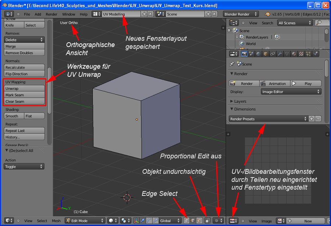Viewport: 331px width, 226px height.
Task: Enable Face Select mode in 3D header
Action: point(199,220)
